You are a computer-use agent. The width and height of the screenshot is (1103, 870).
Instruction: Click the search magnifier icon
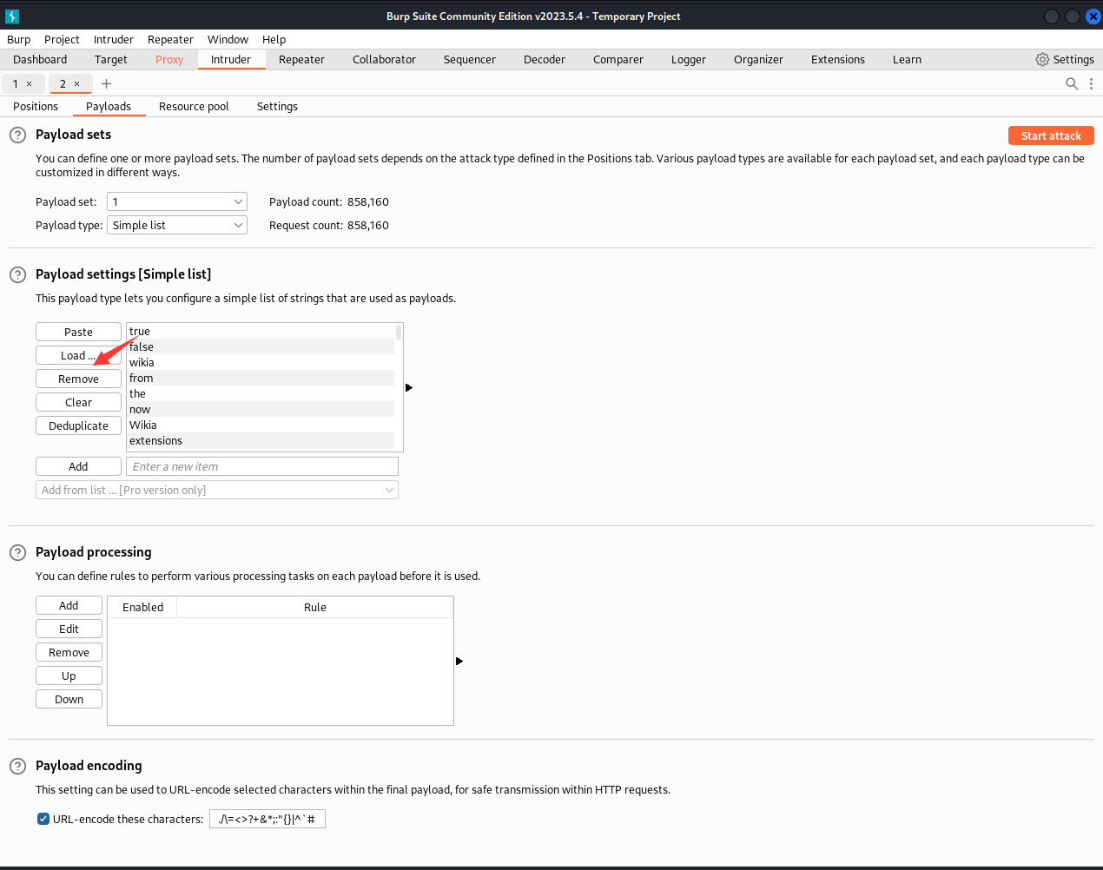tap(1072, 84)
